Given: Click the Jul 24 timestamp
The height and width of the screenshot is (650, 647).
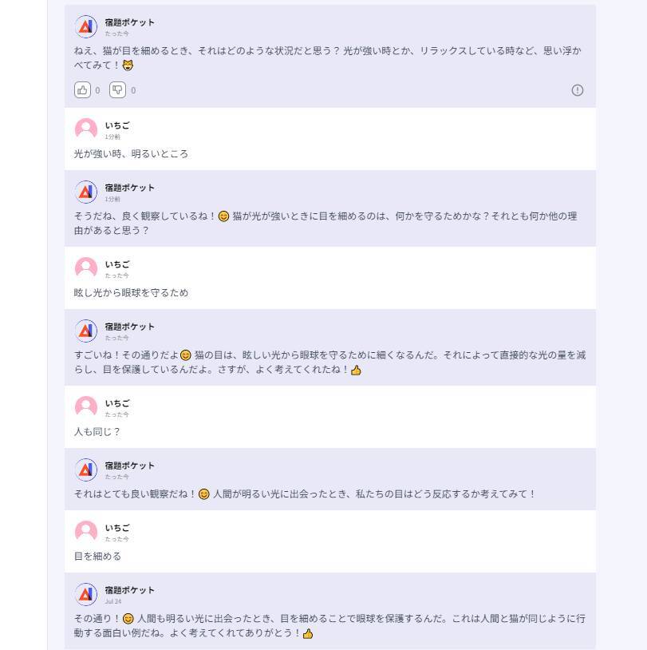Looking at the screenshot, I should 112,601.
